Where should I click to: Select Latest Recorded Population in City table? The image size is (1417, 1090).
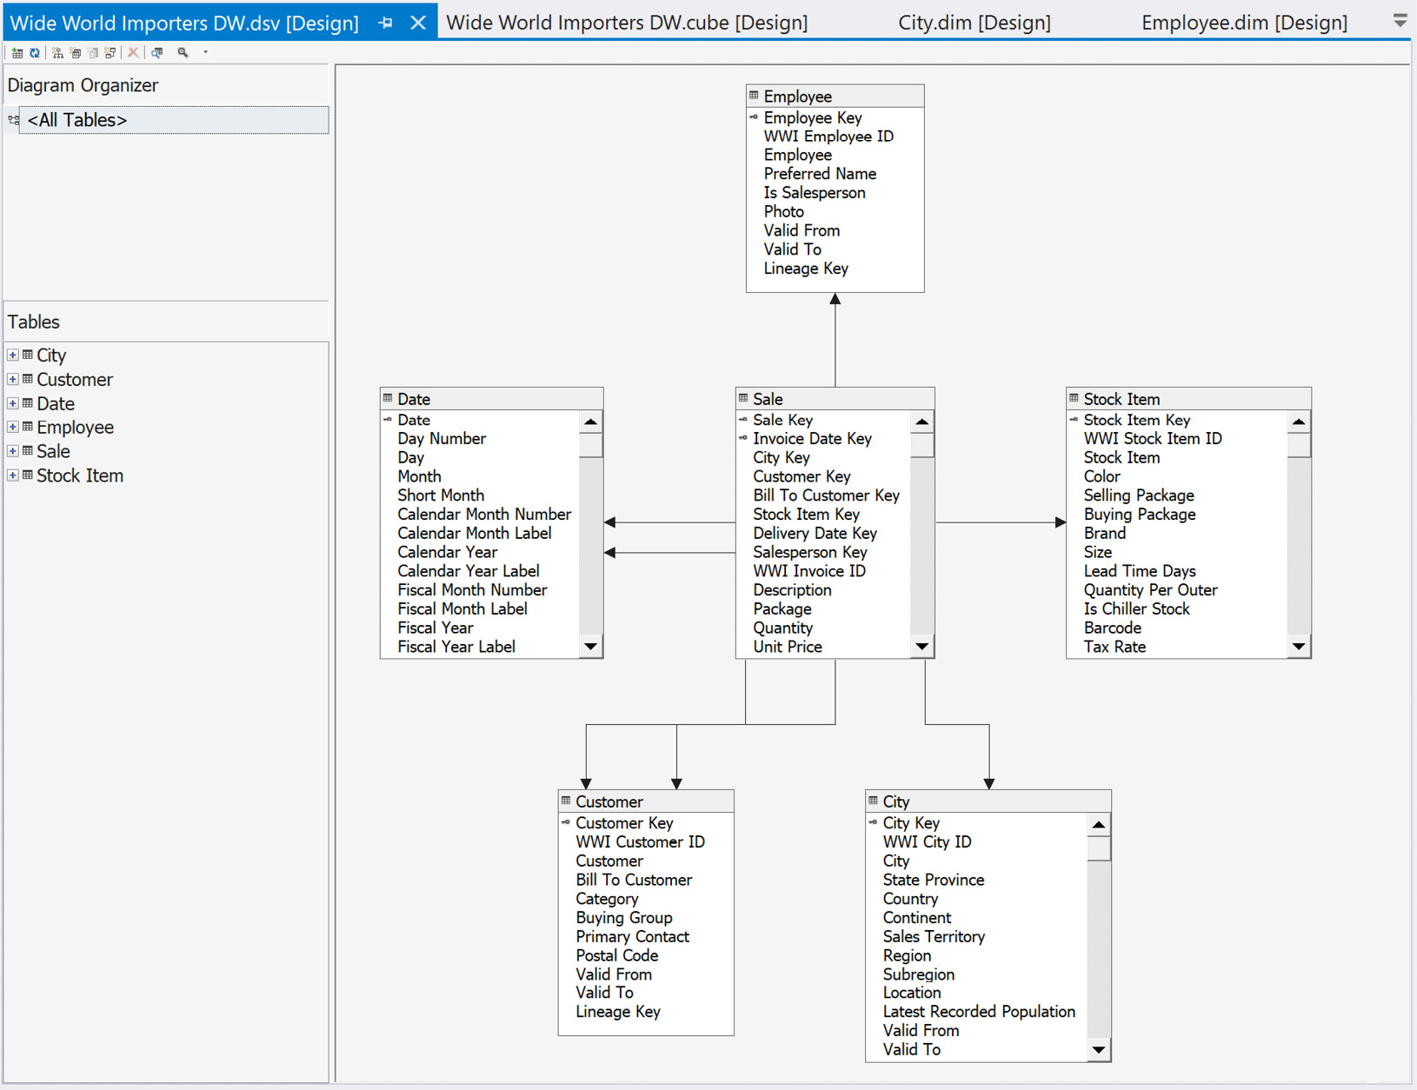coord(979,1012)
